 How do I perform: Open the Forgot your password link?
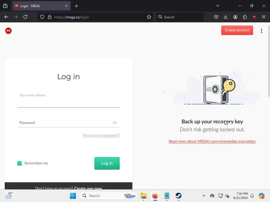(x=101, y=135)
